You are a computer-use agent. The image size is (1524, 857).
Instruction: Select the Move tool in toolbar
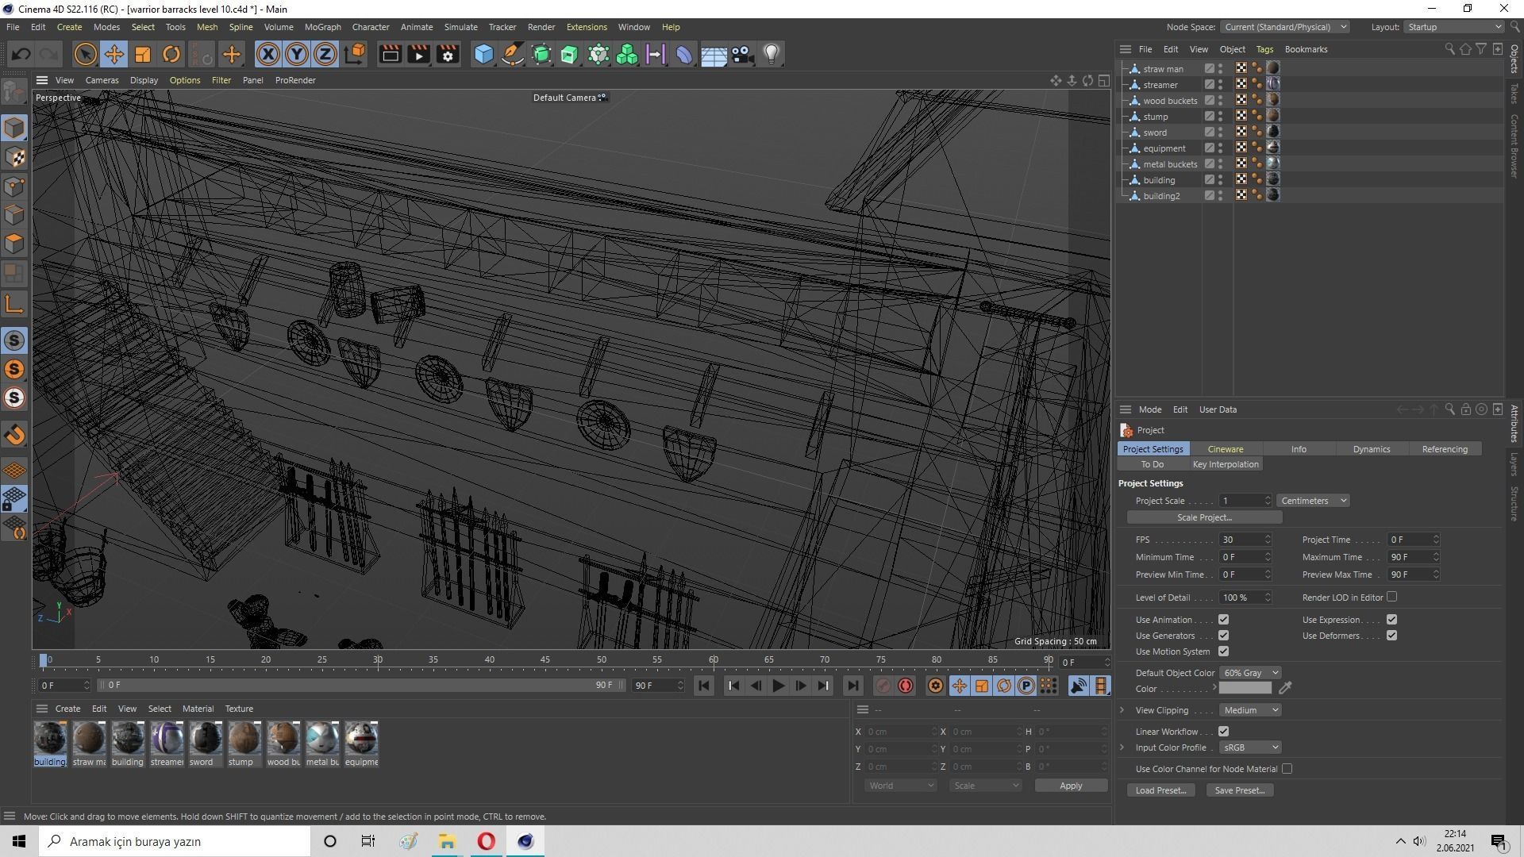[114, 54]
